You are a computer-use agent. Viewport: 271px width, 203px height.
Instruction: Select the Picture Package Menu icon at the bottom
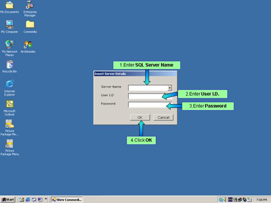pos(10,144)
